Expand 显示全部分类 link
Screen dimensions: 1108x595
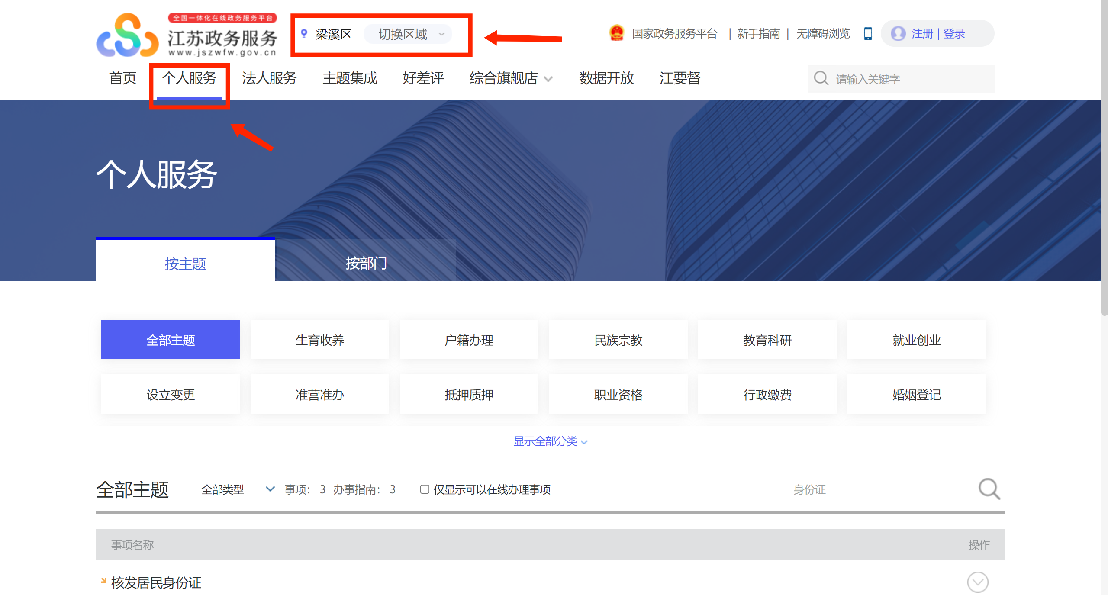(550, 441)
